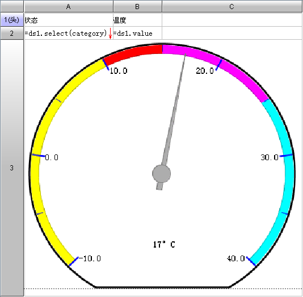Select column C header
Screen dimensions: 303x297
point(232,6)
